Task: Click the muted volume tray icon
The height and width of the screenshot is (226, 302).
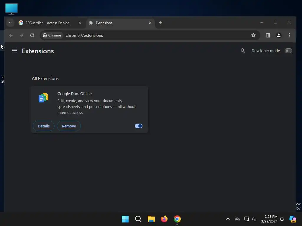Action: pos(254,219)
